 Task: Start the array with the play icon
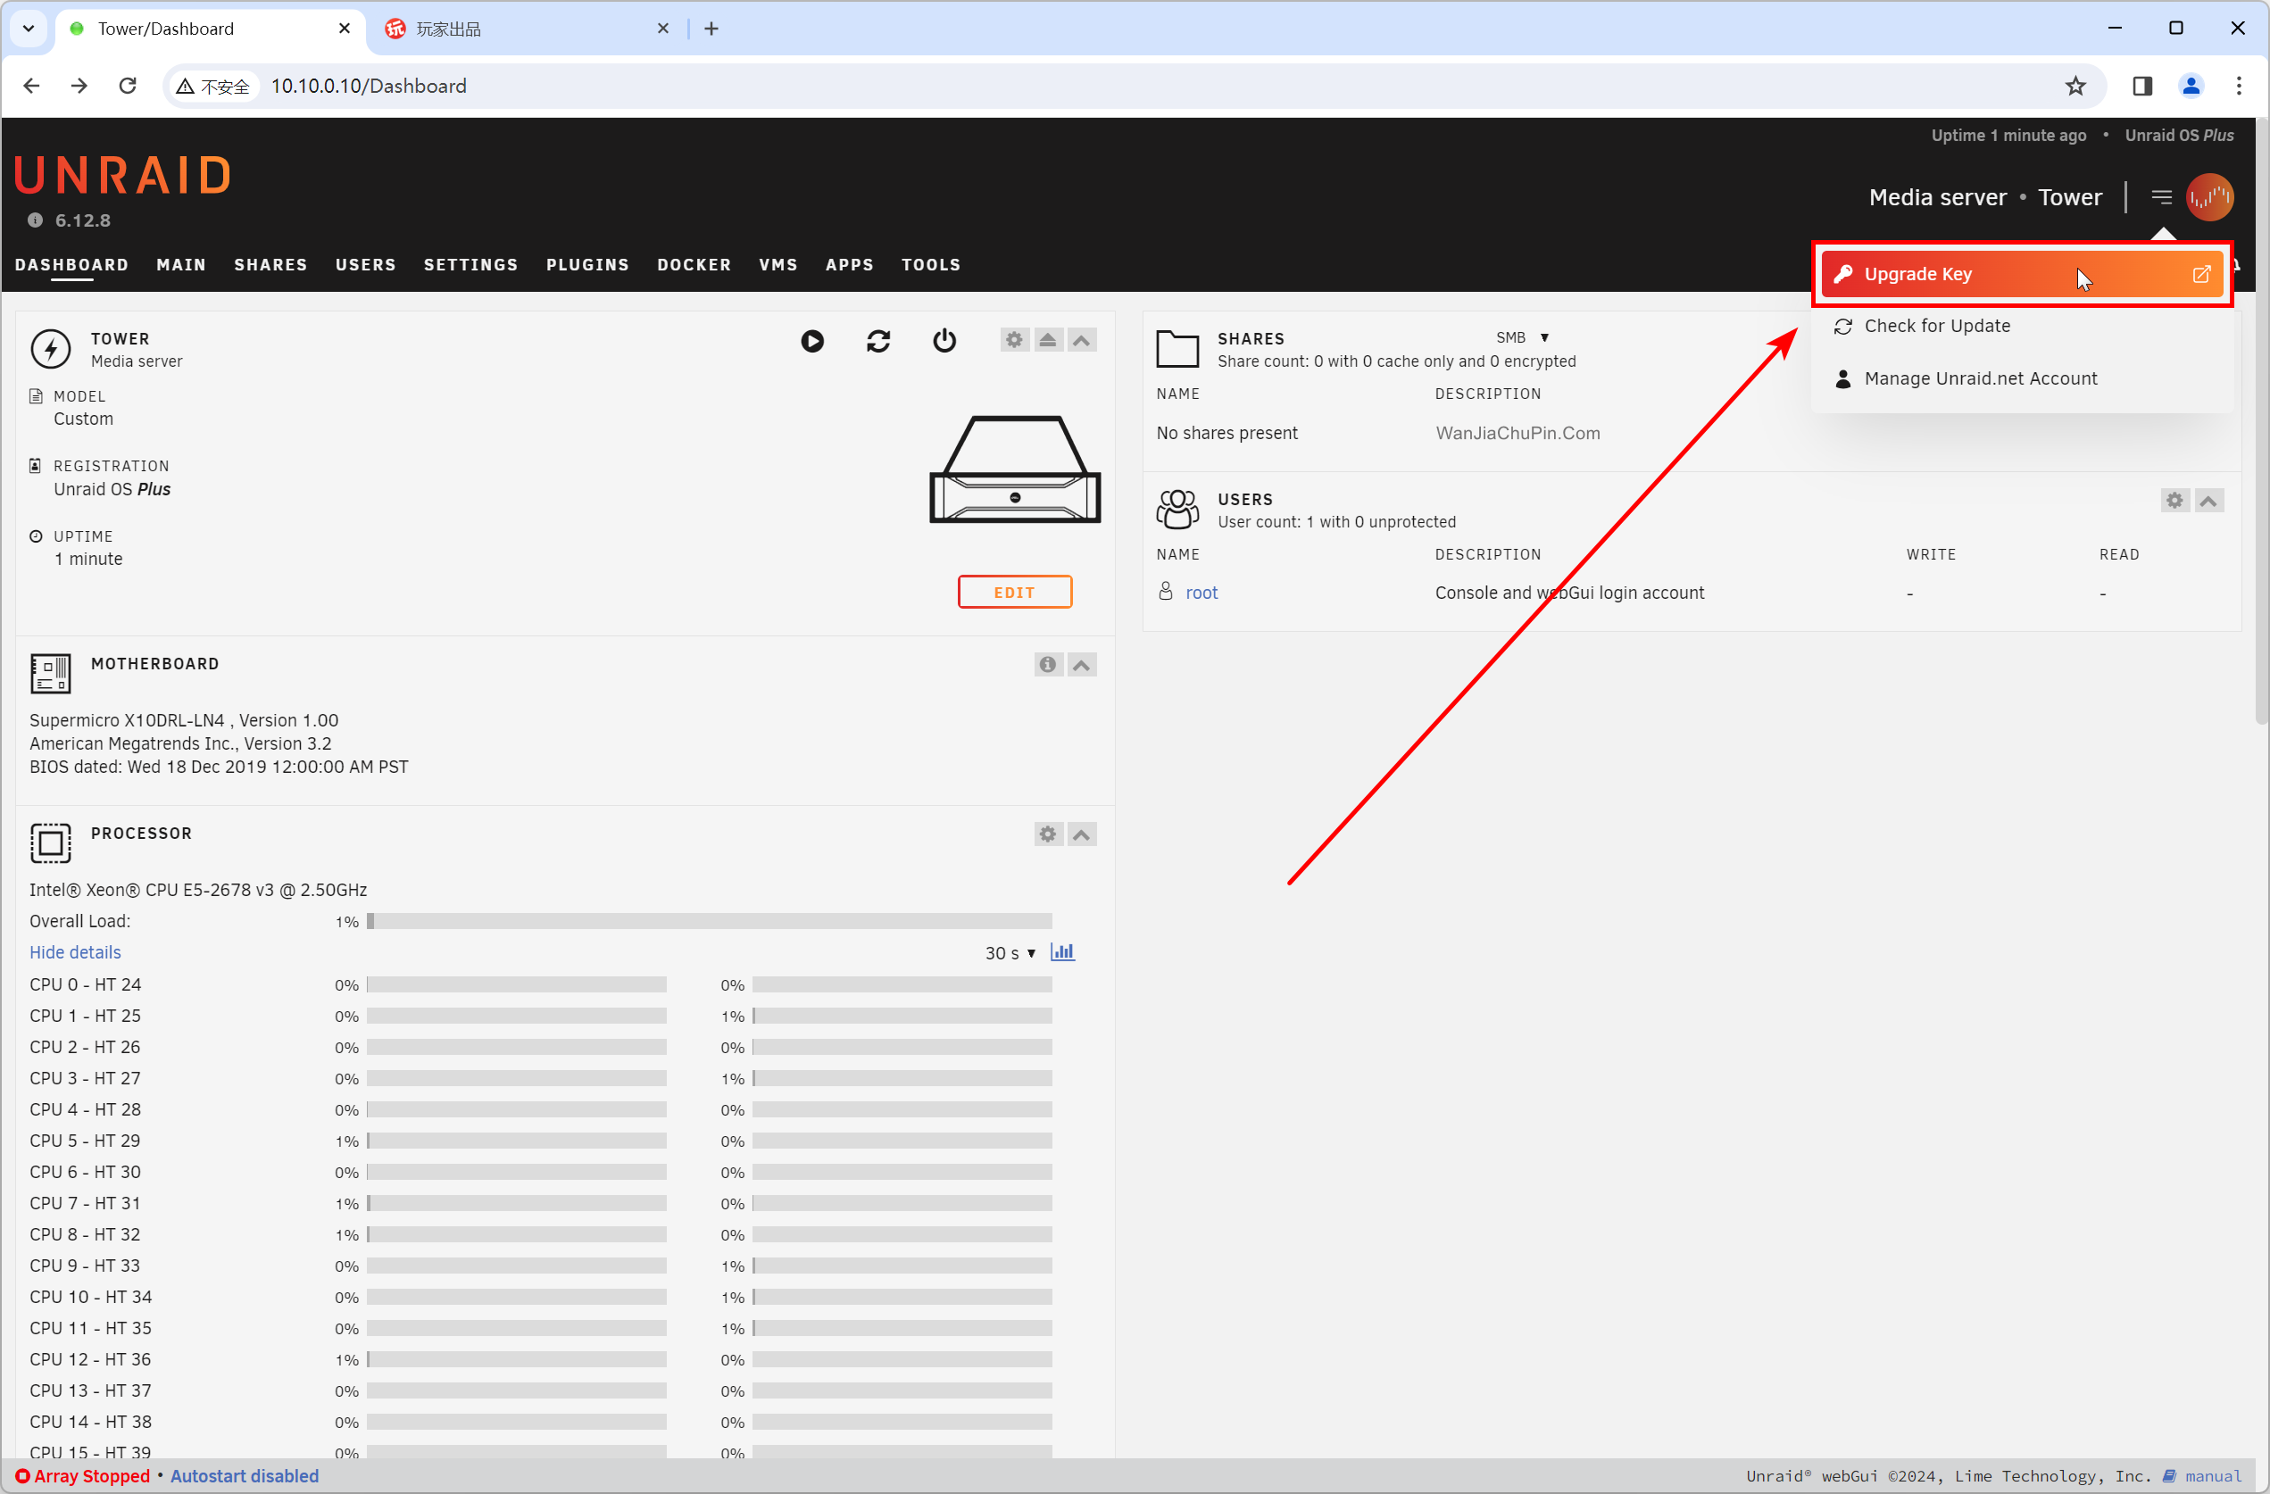(x=811, y=341)
